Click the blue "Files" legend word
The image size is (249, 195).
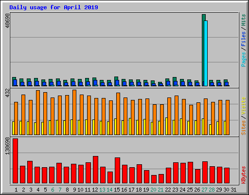click(x=243, y=39)
